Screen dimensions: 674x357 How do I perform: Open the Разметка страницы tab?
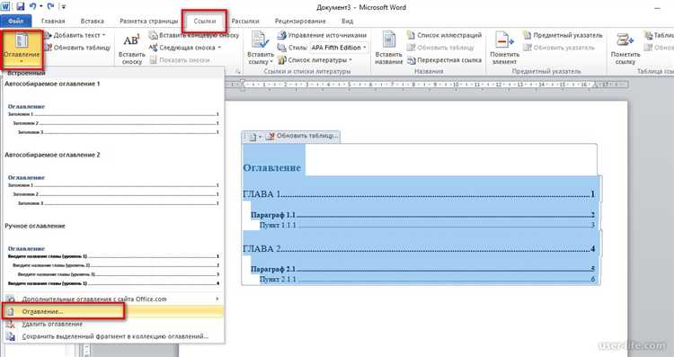coord(148,21)
